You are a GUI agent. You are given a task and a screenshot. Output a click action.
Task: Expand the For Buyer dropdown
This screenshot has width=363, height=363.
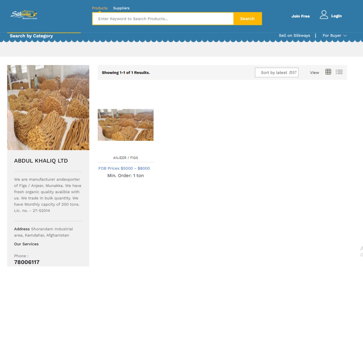[335, 35]
